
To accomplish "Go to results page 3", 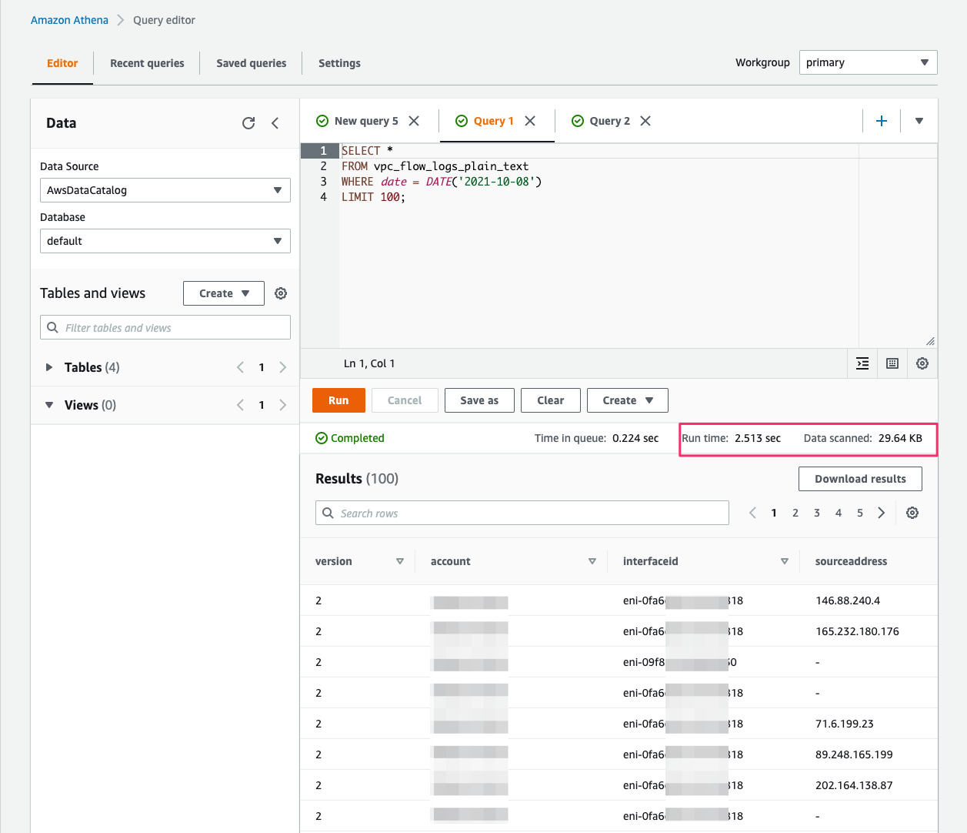I will pyautogui.click(x=817, y=513).
